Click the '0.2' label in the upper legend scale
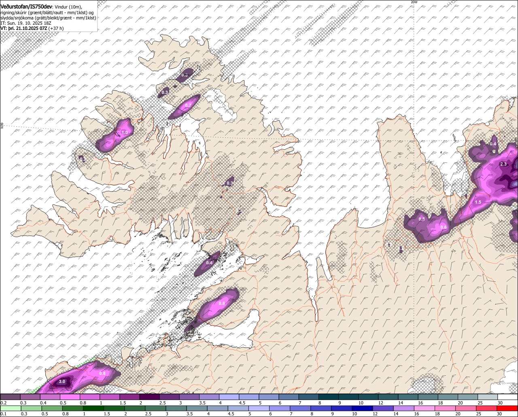The width and height of the screenshot is (518, 417). (4, 403)
